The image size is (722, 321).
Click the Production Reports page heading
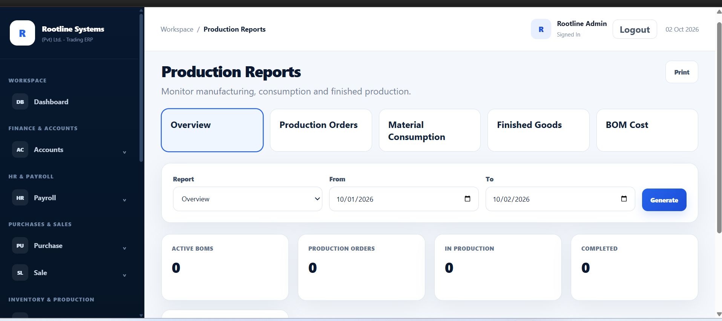click(x=231, y=72)
